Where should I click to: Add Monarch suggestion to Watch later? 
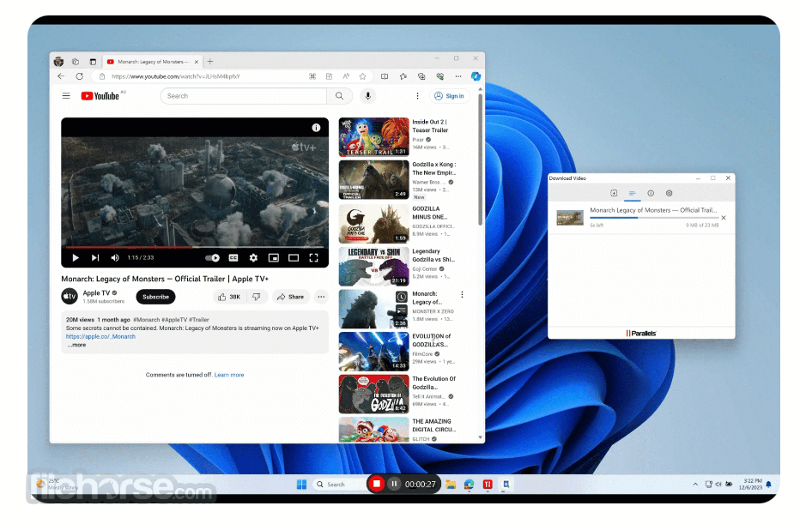(x=402, y=297)
